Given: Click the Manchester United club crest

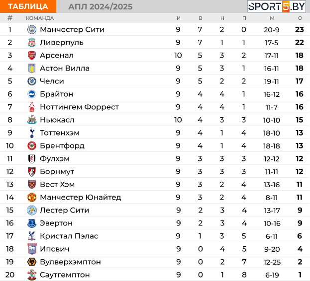Looking at the screenshot, I should 32,197.
